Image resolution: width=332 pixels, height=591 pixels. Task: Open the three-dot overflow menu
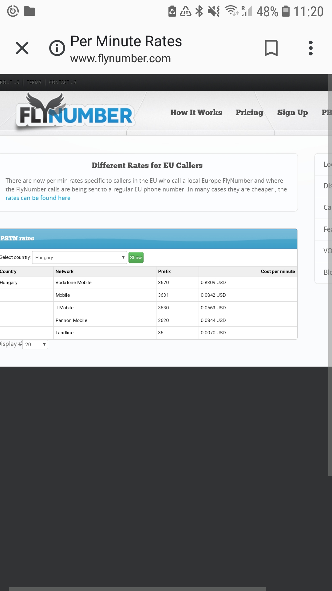[x=310, y=48]
